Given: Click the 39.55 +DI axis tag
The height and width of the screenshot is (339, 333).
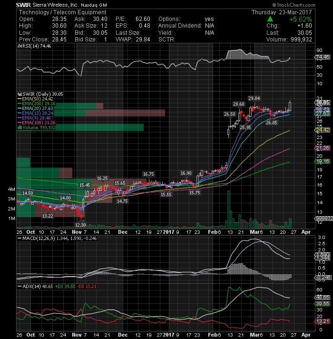Looking at the screenshot, I should tap(322, 304).
